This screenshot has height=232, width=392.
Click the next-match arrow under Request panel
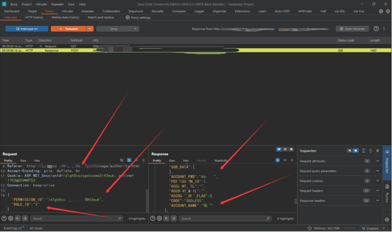pyautogui.click(x=25, y=218)
